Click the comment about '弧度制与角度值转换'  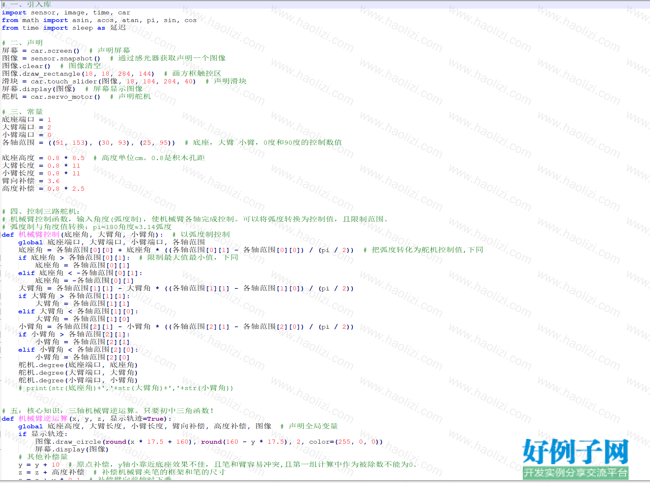(x=87, y=227)
